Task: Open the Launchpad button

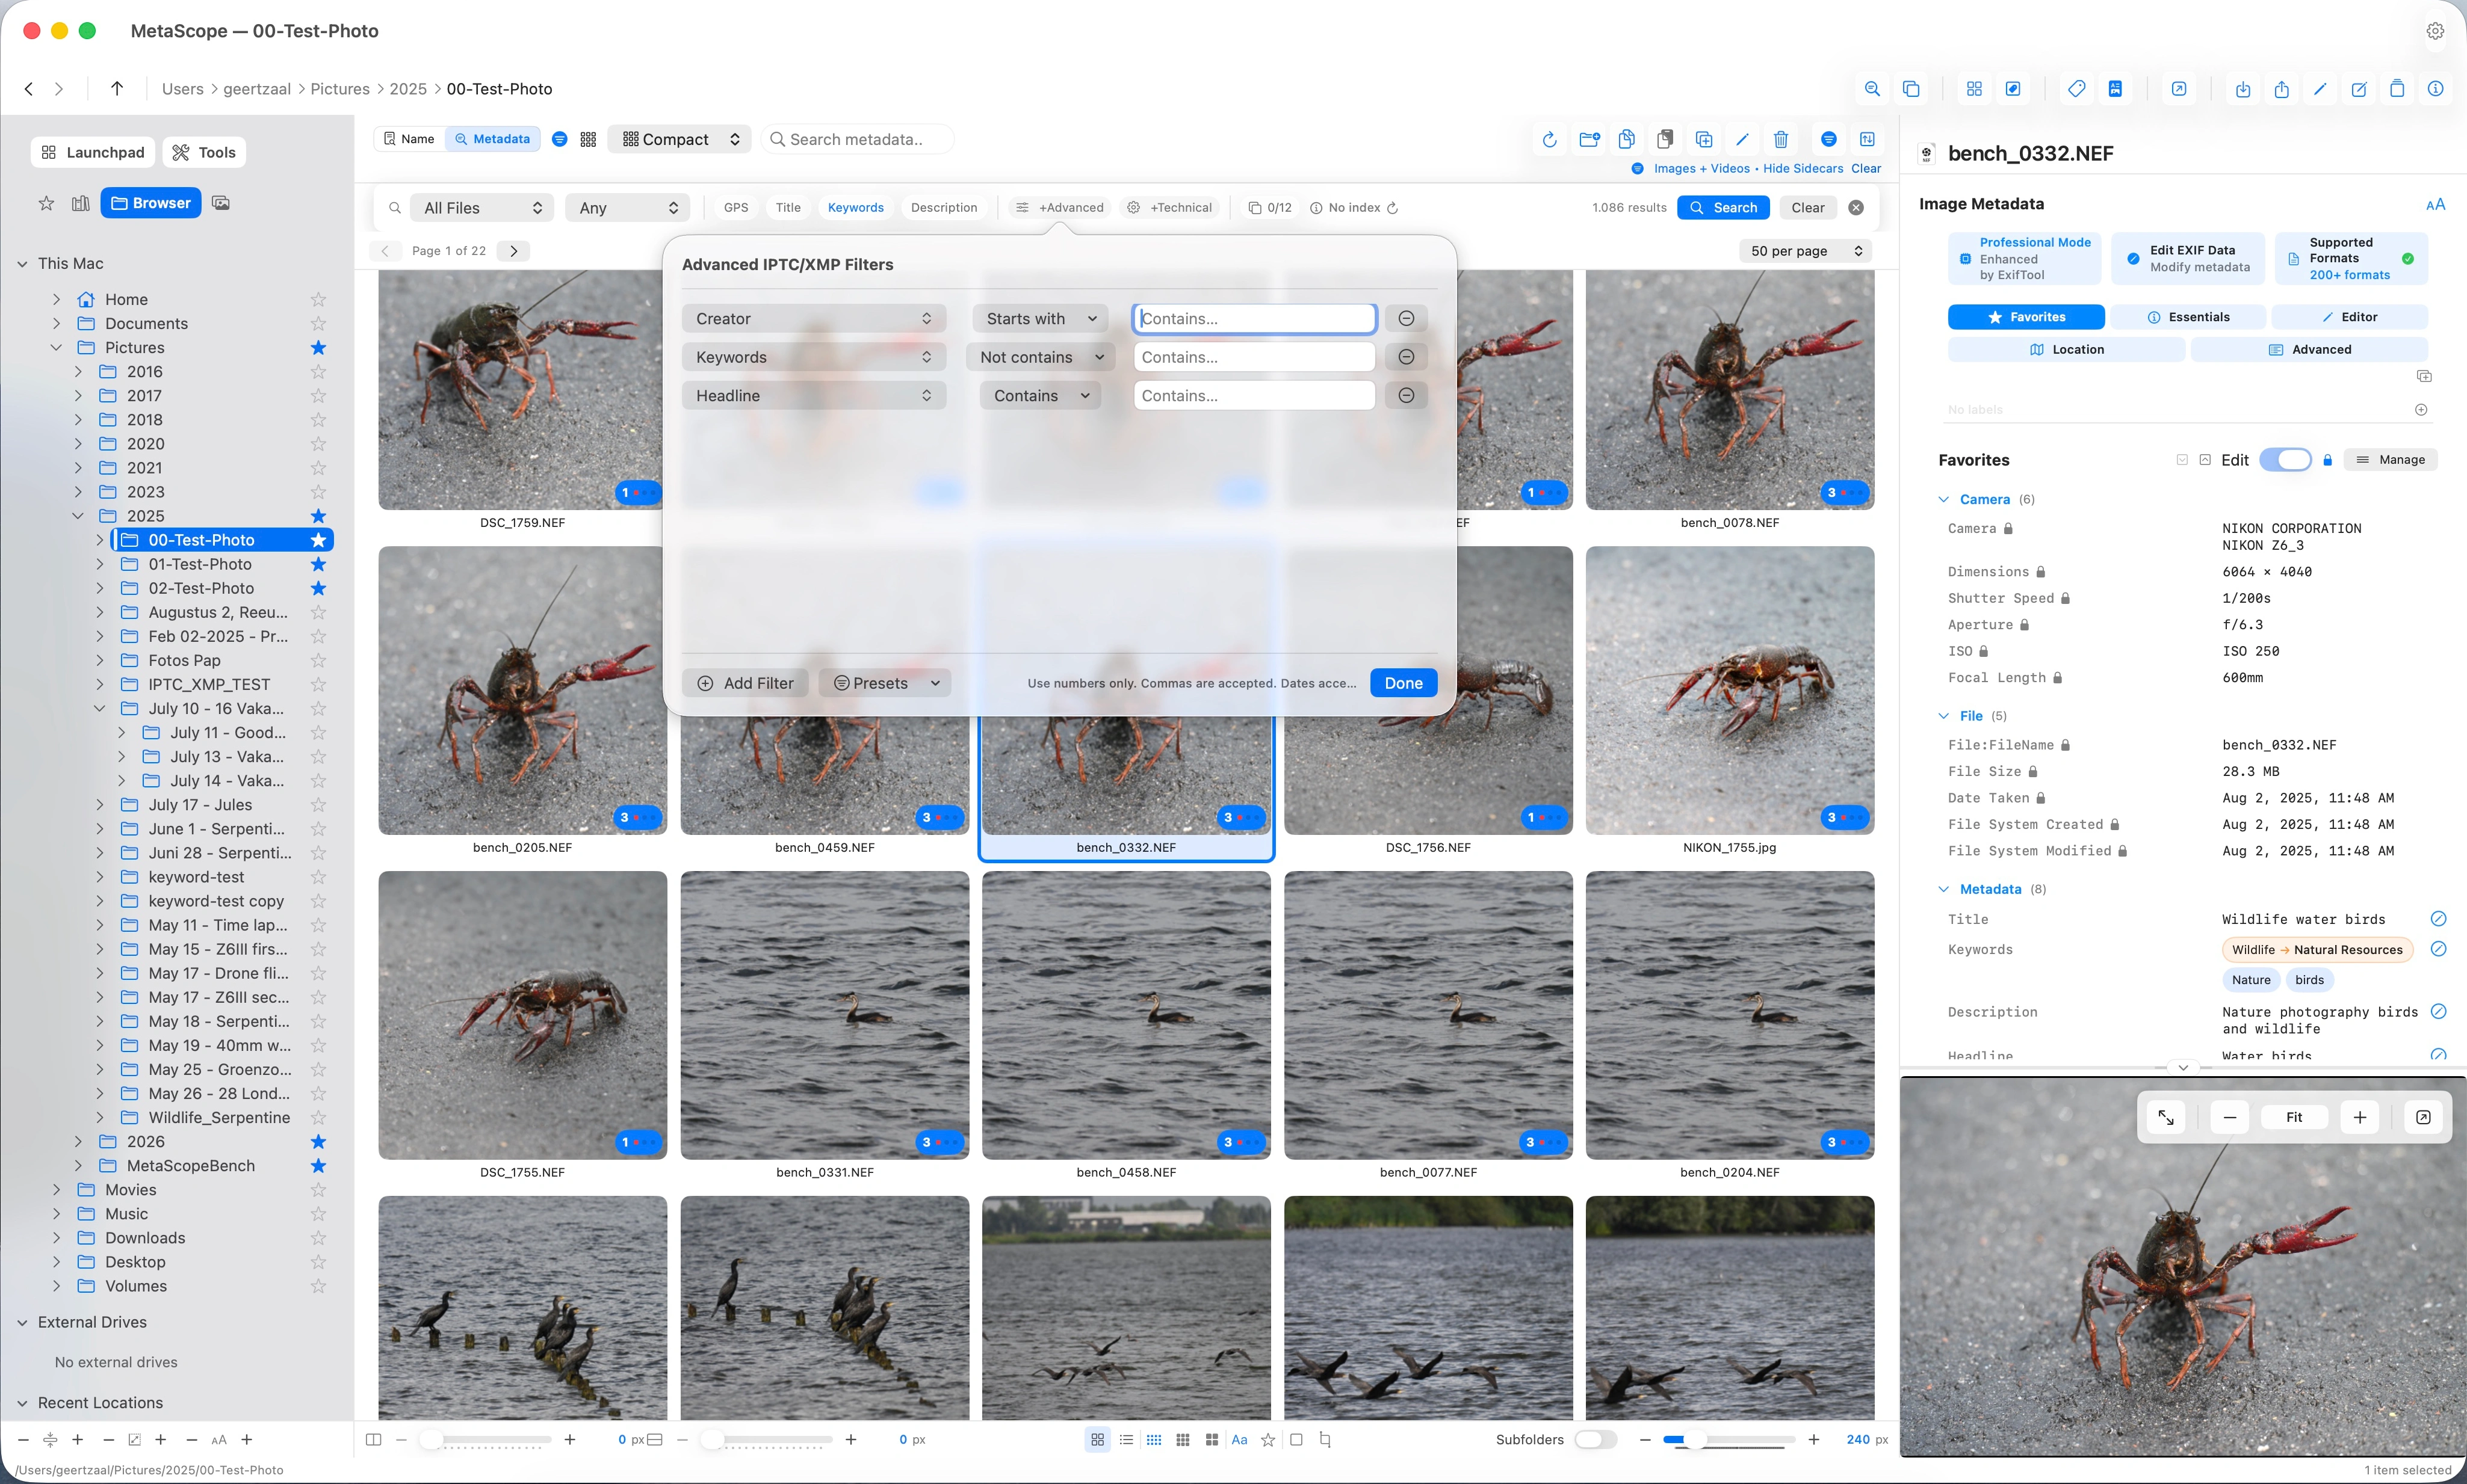Action: pyautogui.click(x=93, y=152)
